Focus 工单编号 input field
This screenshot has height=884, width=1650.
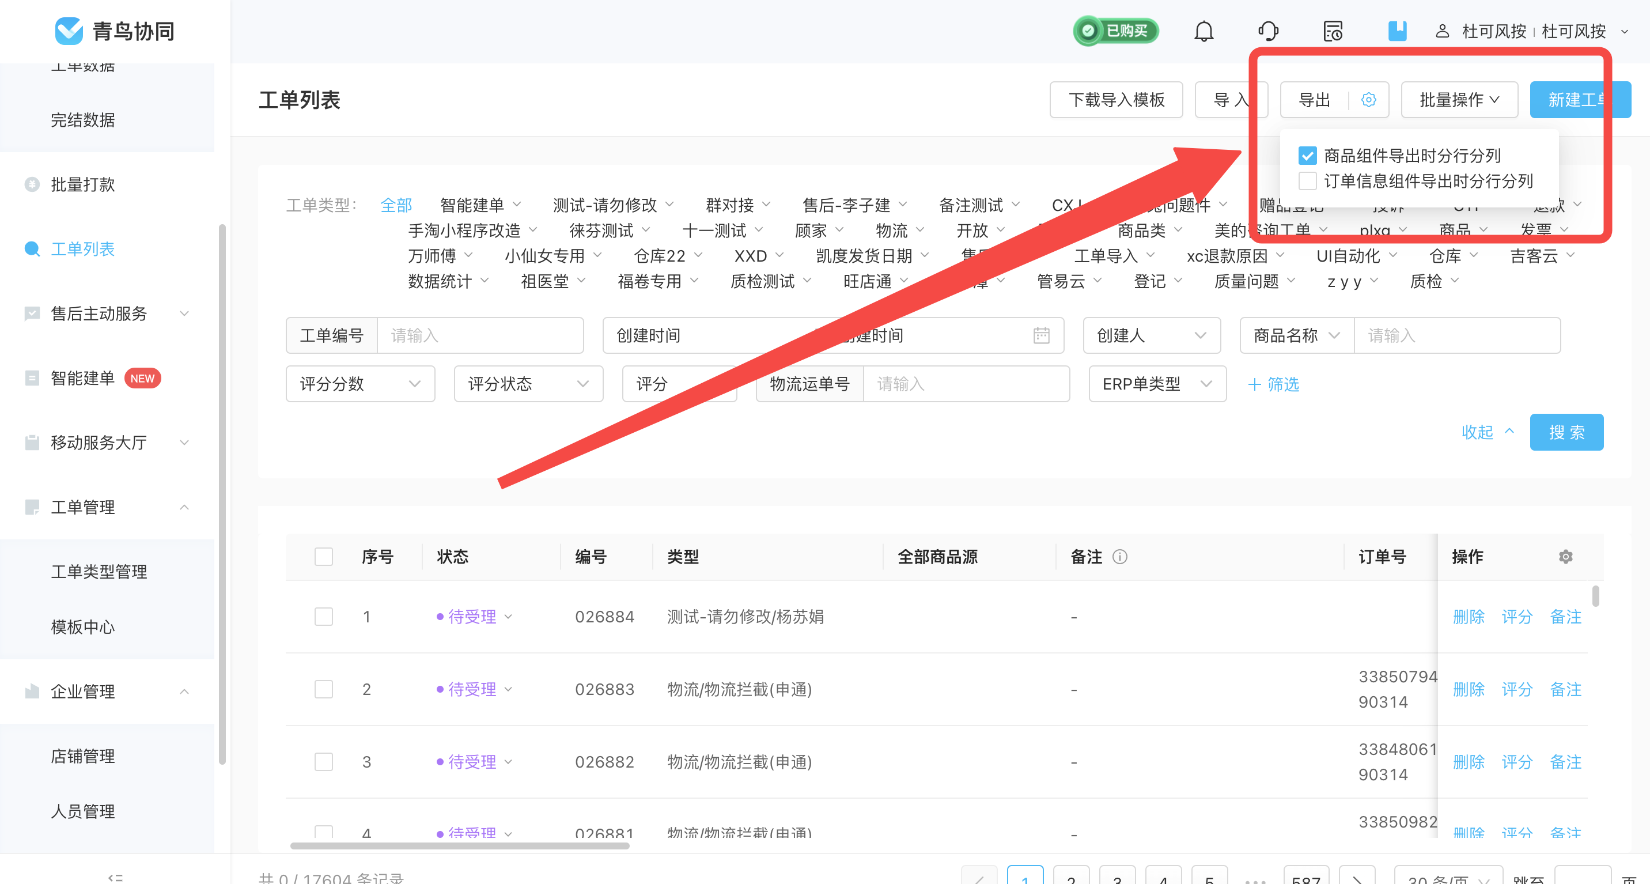point(480,335)
